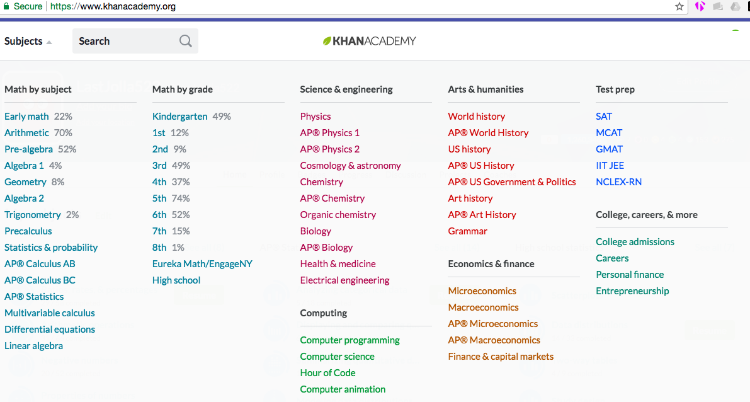Screen dimensions: 750x402
Task: Select Kindergarten math grade
Action: [x=180, y=117]
